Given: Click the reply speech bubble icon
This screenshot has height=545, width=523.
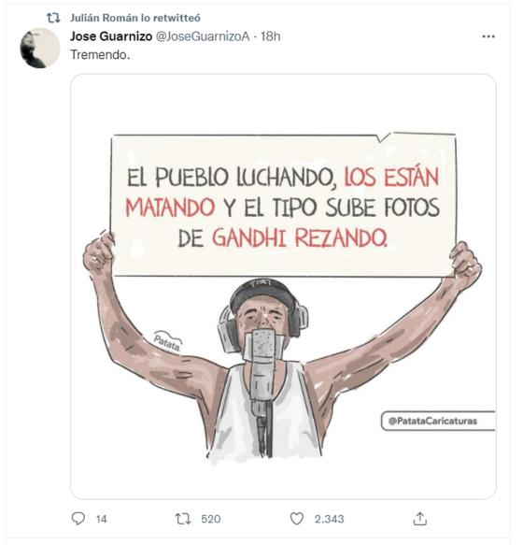Looking at the screenshot, I should tap(78, 519).
